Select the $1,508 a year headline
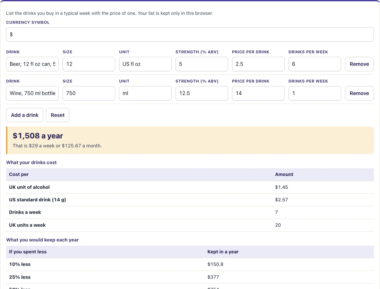Screen dimensions: 380x289 click(38, 136)
